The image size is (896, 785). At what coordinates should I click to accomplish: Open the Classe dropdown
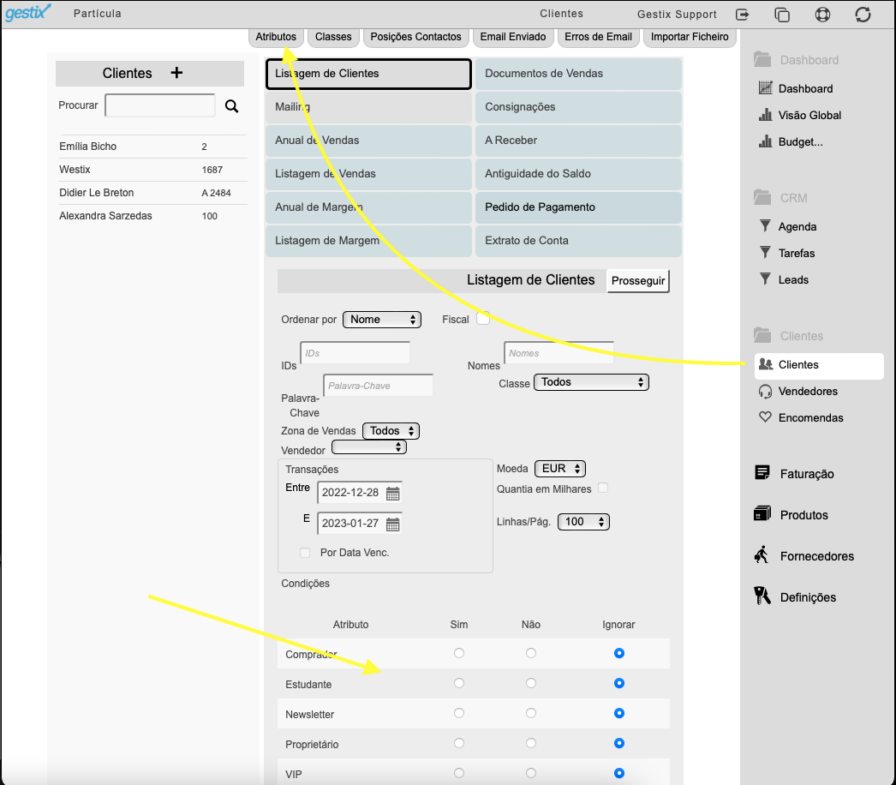point(591,382)
